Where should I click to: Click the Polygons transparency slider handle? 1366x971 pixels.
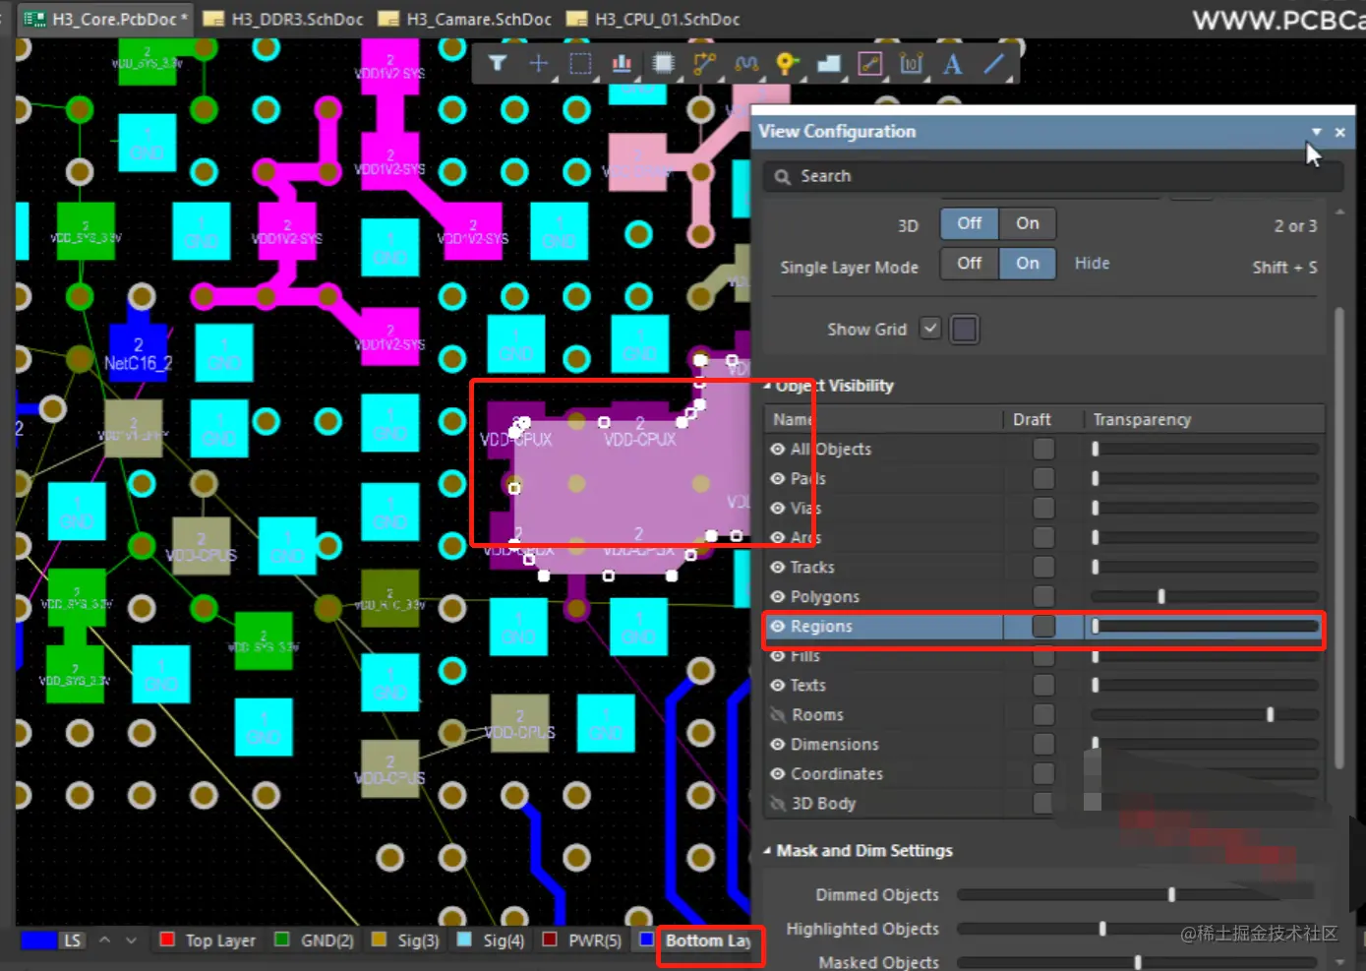point(1161,596)
